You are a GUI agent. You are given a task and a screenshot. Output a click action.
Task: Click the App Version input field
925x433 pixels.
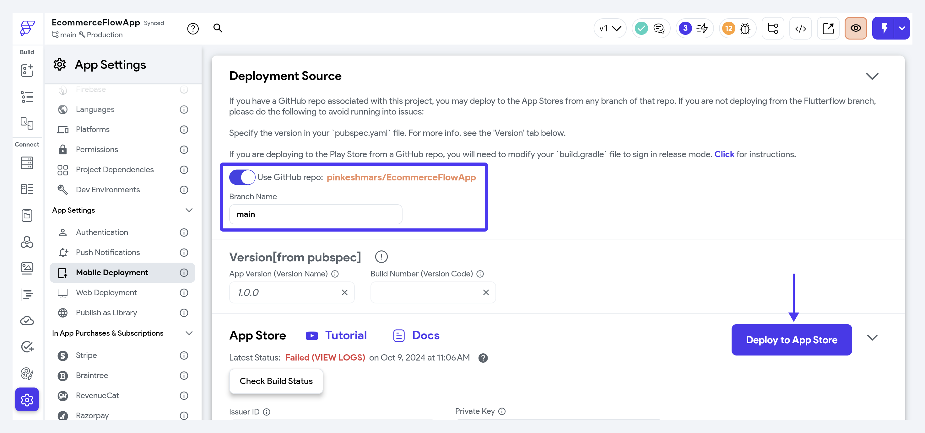[x=292, y=292]
